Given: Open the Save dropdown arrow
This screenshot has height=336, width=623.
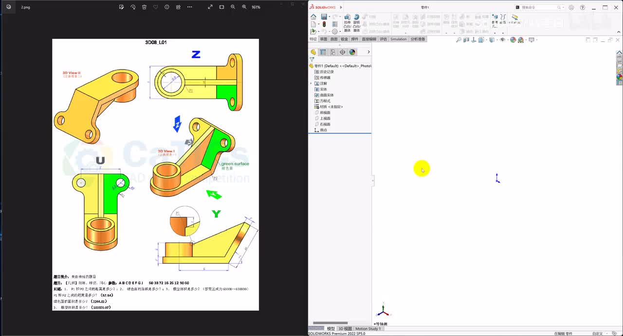Looking at the screenshot, I should click(x=330, y=17).
